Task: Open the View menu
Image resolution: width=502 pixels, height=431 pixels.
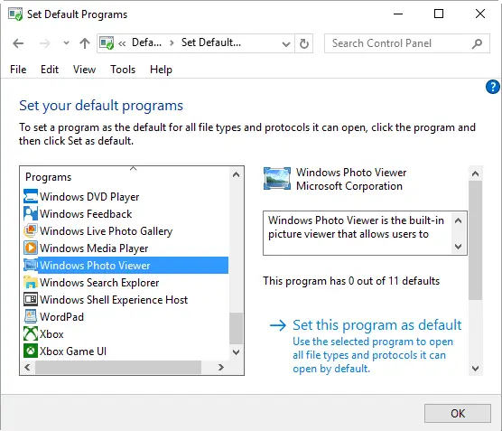Action: pyautogui.click(x=84, y=70)
